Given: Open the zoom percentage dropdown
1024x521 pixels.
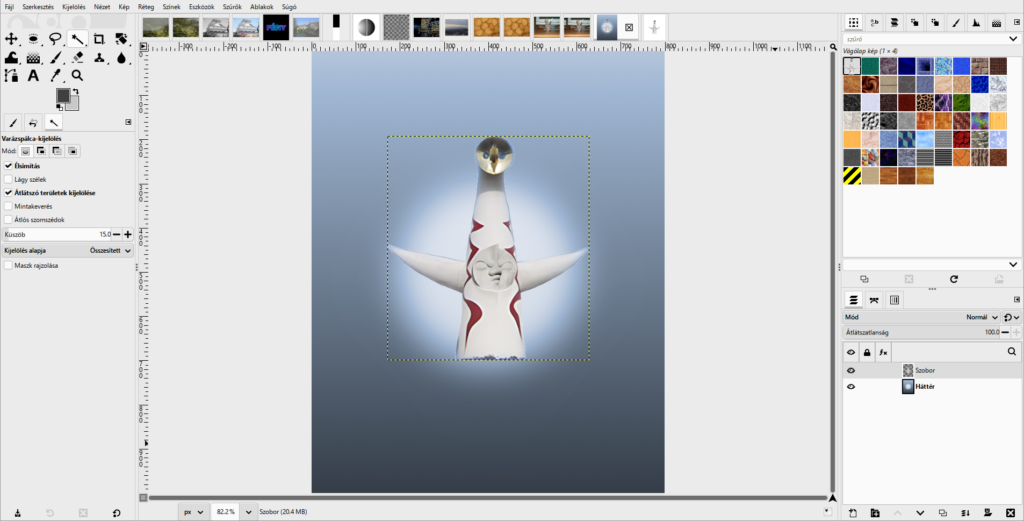Looking at the screenshot, I should pos(249,512).
